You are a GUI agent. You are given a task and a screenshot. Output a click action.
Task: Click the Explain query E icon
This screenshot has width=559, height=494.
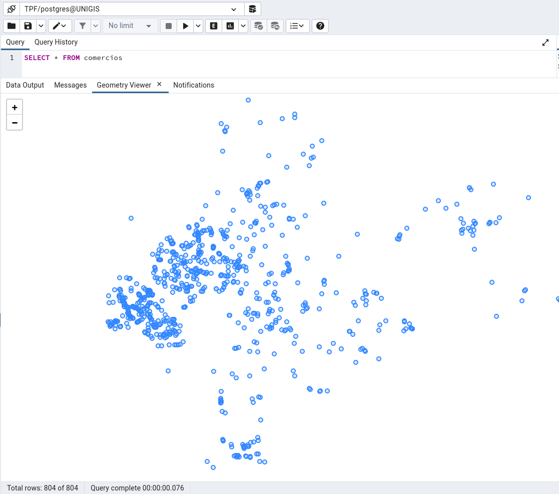click(x=214, y=26)
